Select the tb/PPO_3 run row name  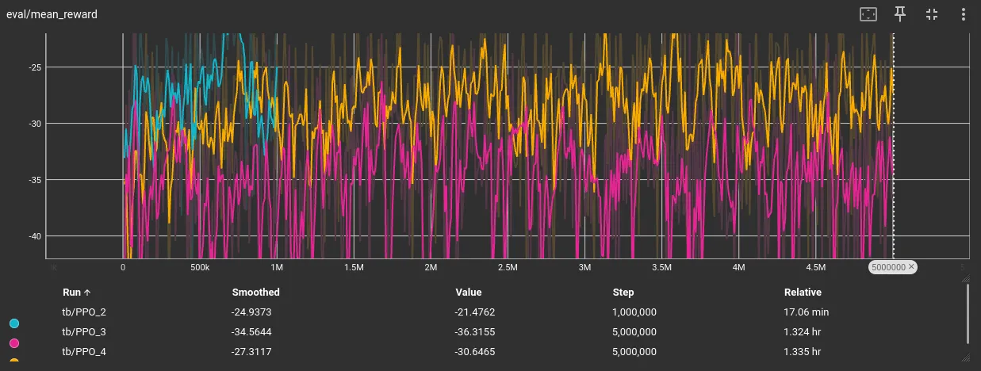(x=84, y=331)
